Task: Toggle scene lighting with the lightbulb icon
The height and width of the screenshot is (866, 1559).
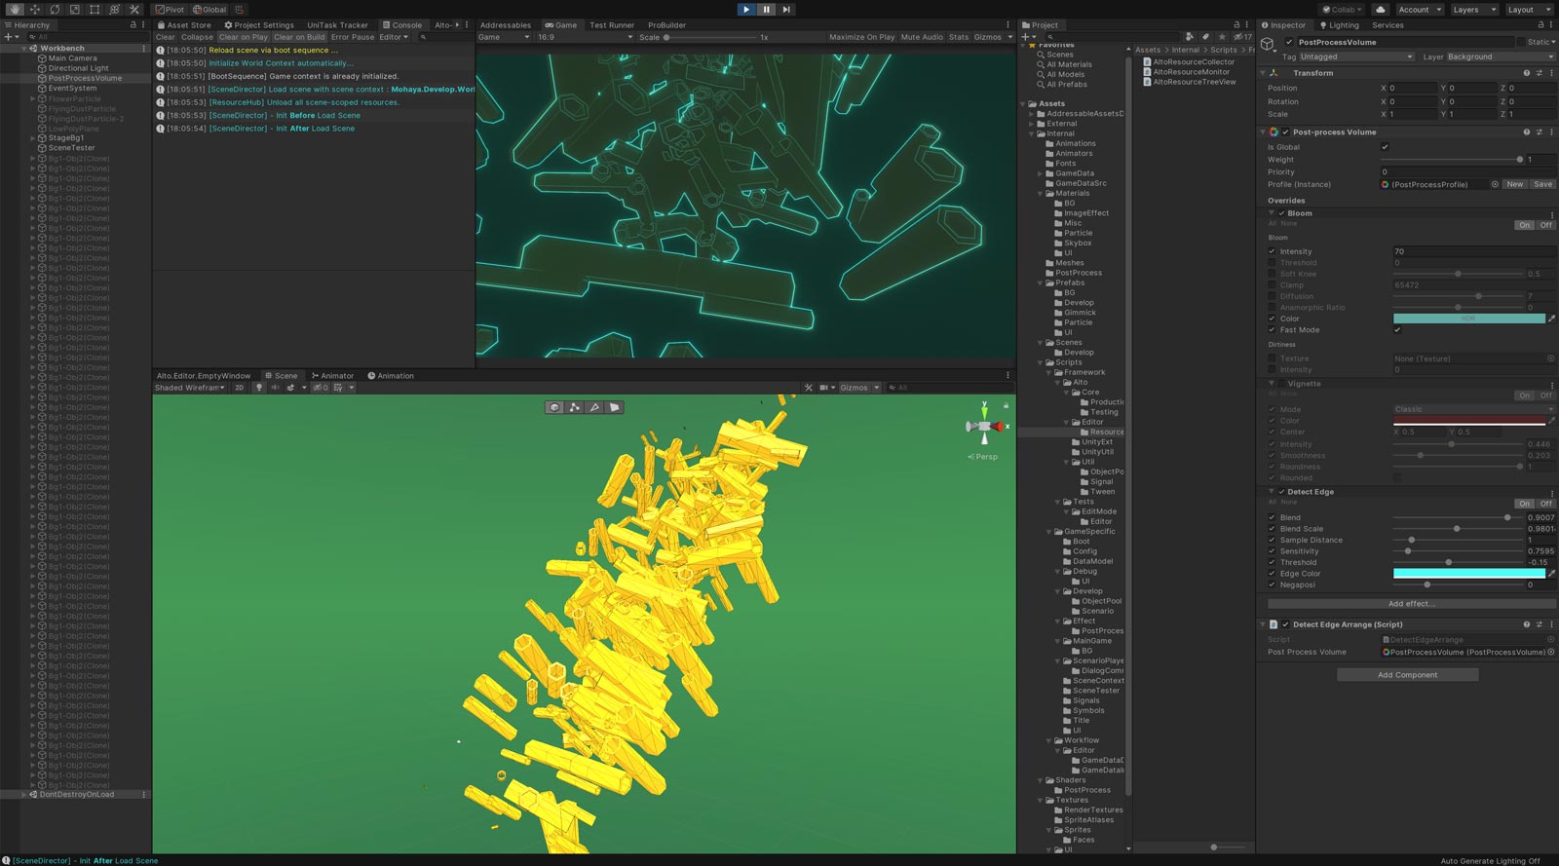Action: click(259, 388)
